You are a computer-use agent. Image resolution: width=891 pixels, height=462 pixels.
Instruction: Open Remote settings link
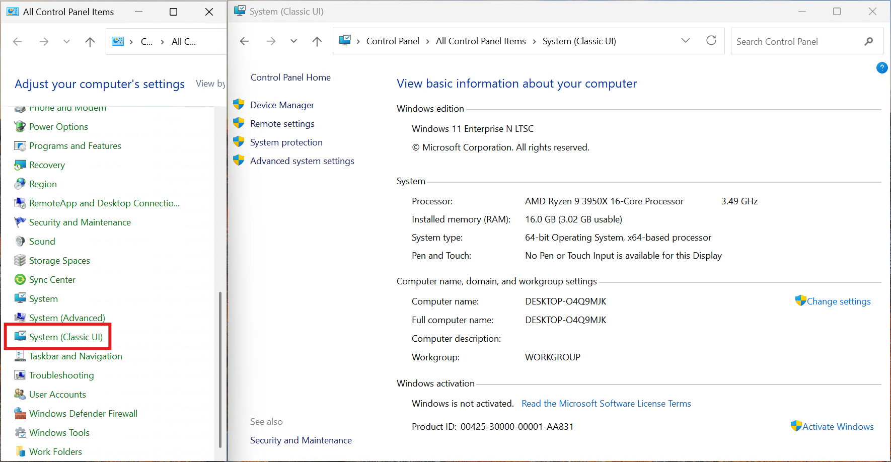point(282,124)
